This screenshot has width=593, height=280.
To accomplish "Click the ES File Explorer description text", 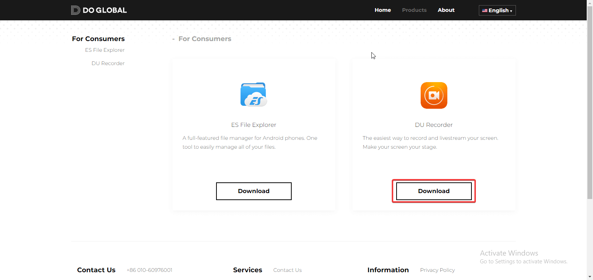I will pyautogui.click(x=250, y=142).
